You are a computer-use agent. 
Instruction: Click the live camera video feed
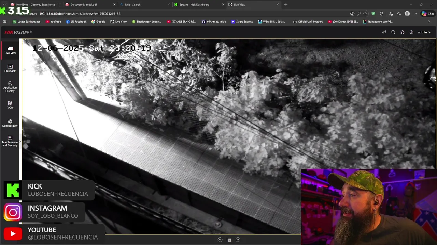[229, 136]
